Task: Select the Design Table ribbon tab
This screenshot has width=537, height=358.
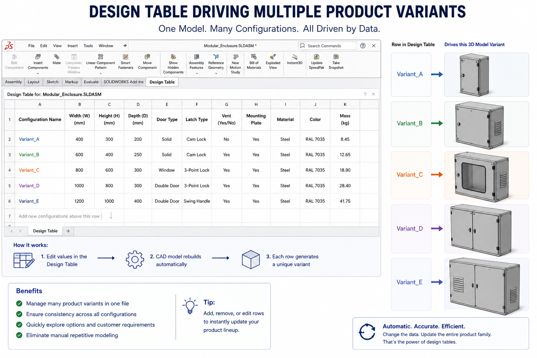Action: tap(162, 82)
